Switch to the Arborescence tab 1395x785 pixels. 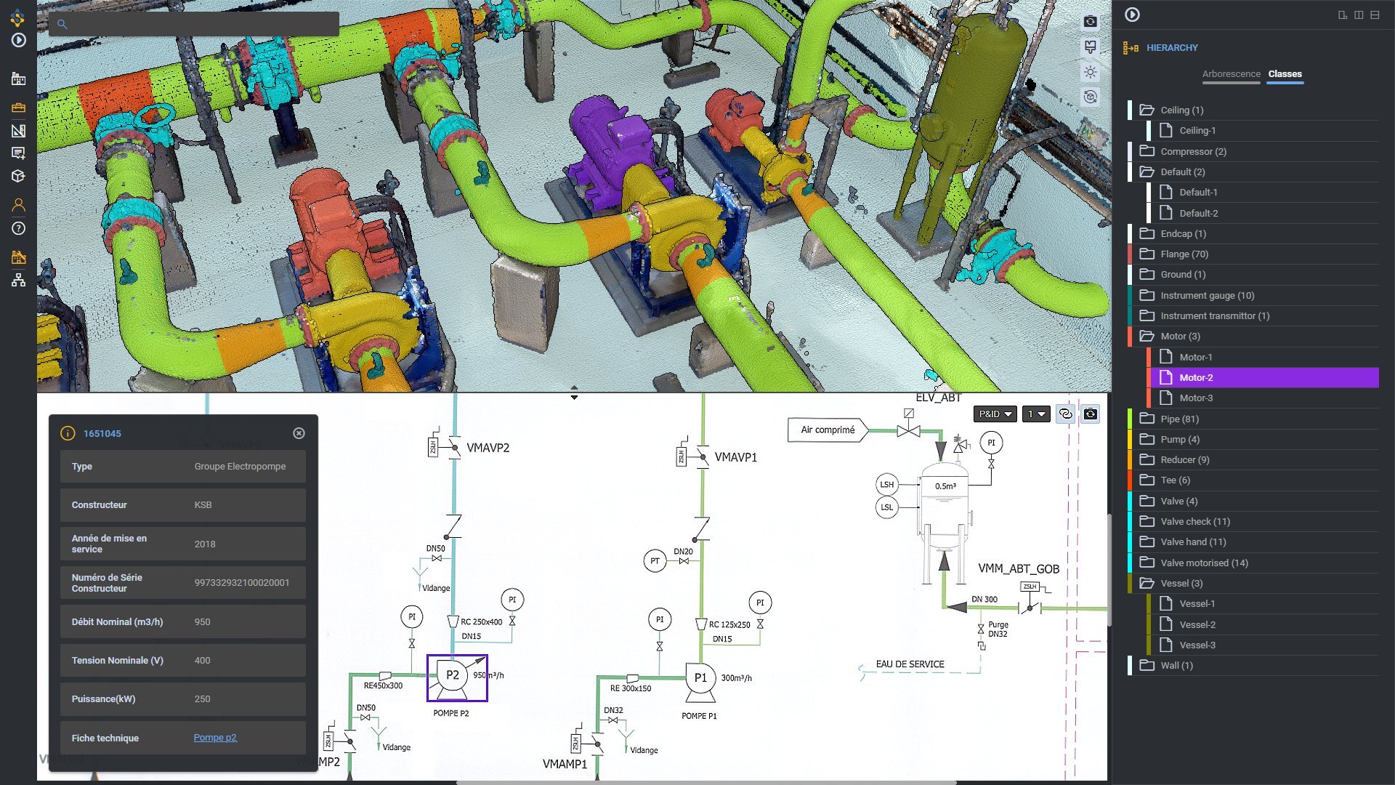tap(1231, 74)
